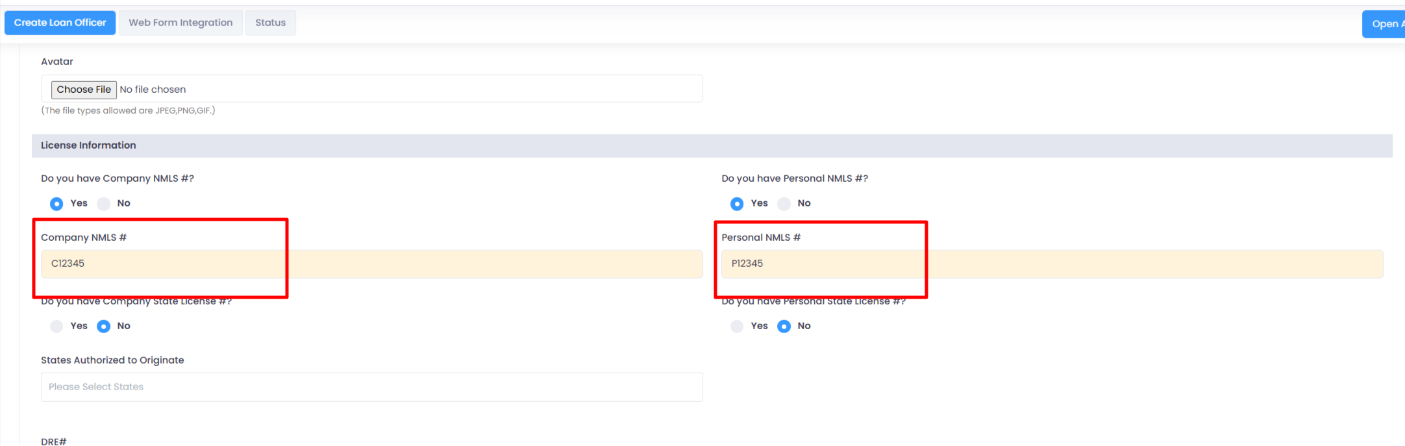
Task: Choose No for Company State License question
Action: click(104, 326)
